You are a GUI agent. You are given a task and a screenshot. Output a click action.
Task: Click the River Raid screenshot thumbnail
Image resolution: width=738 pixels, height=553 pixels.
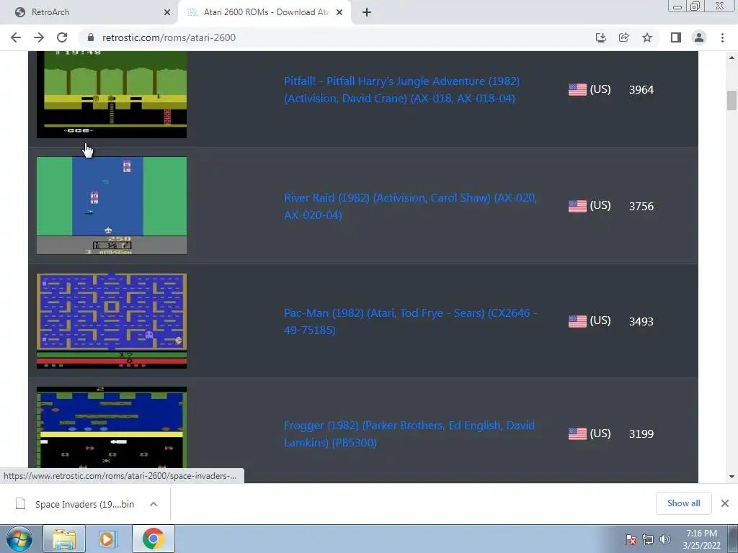[112, 205]
